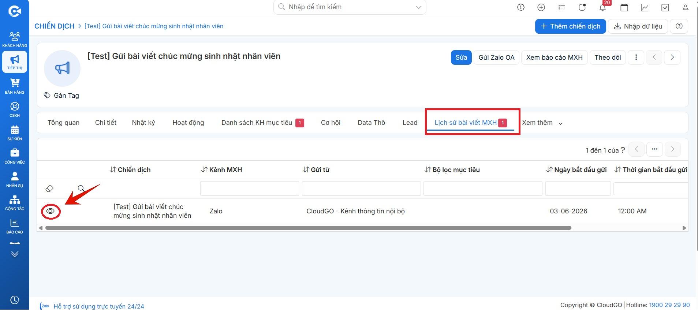Click the refresh notification icon in top bar

tap(582, 7)
